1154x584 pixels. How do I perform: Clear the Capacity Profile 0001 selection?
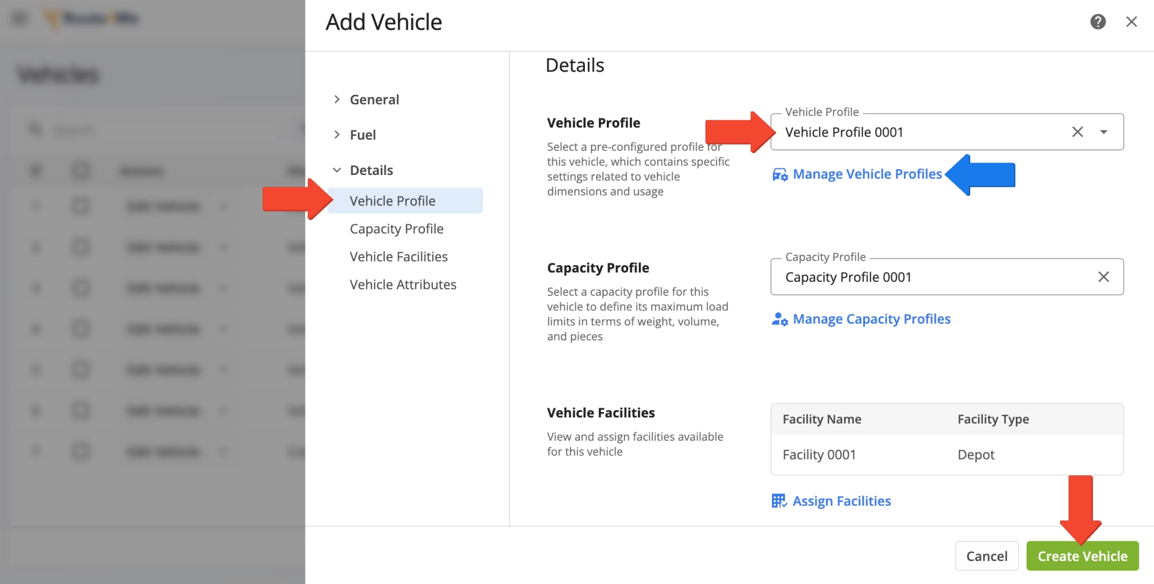(1103, 277)
